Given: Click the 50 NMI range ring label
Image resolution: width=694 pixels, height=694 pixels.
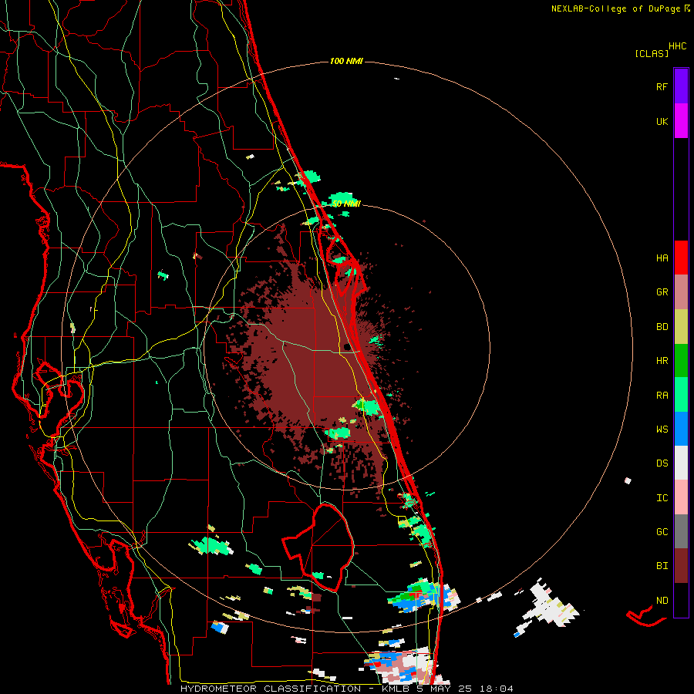Looking at the screenshot, I should pyautogui.click(x=346, y=204).
